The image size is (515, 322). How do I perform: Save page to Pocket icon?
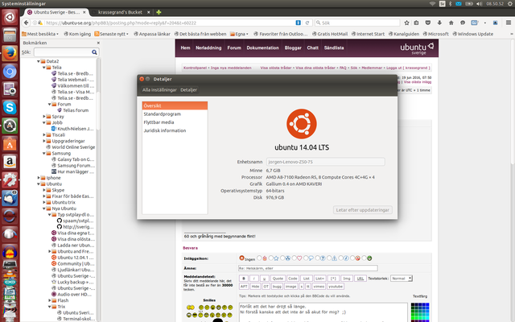coord(427,23)
